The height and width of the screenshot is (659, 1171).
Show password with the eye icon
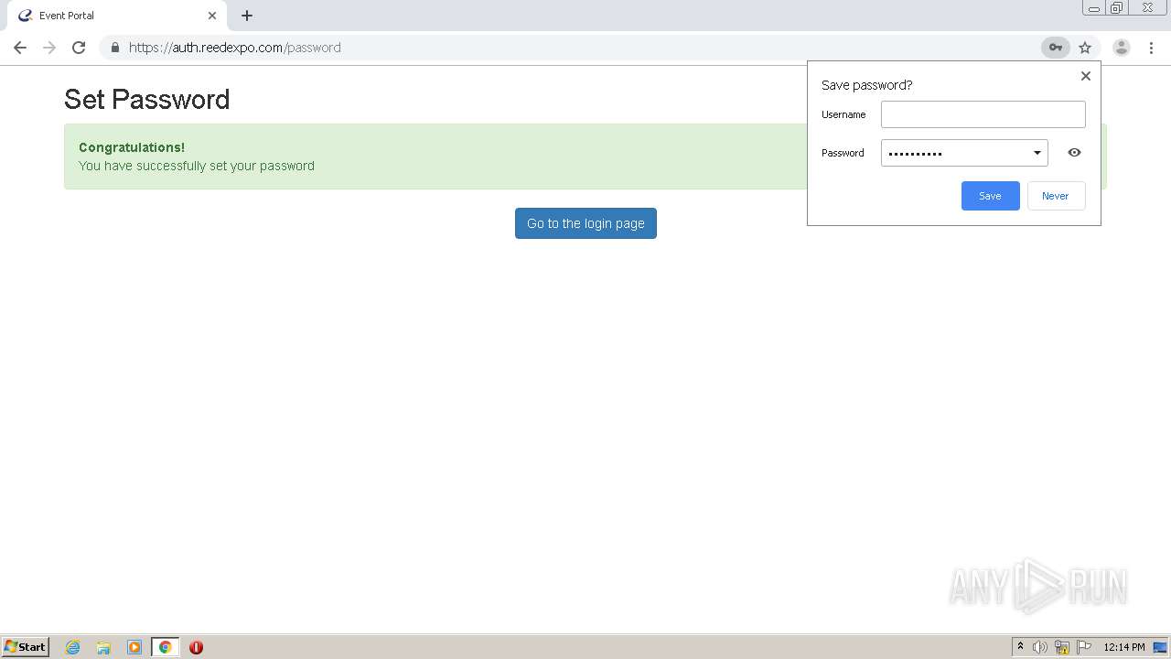point(1074,153)
